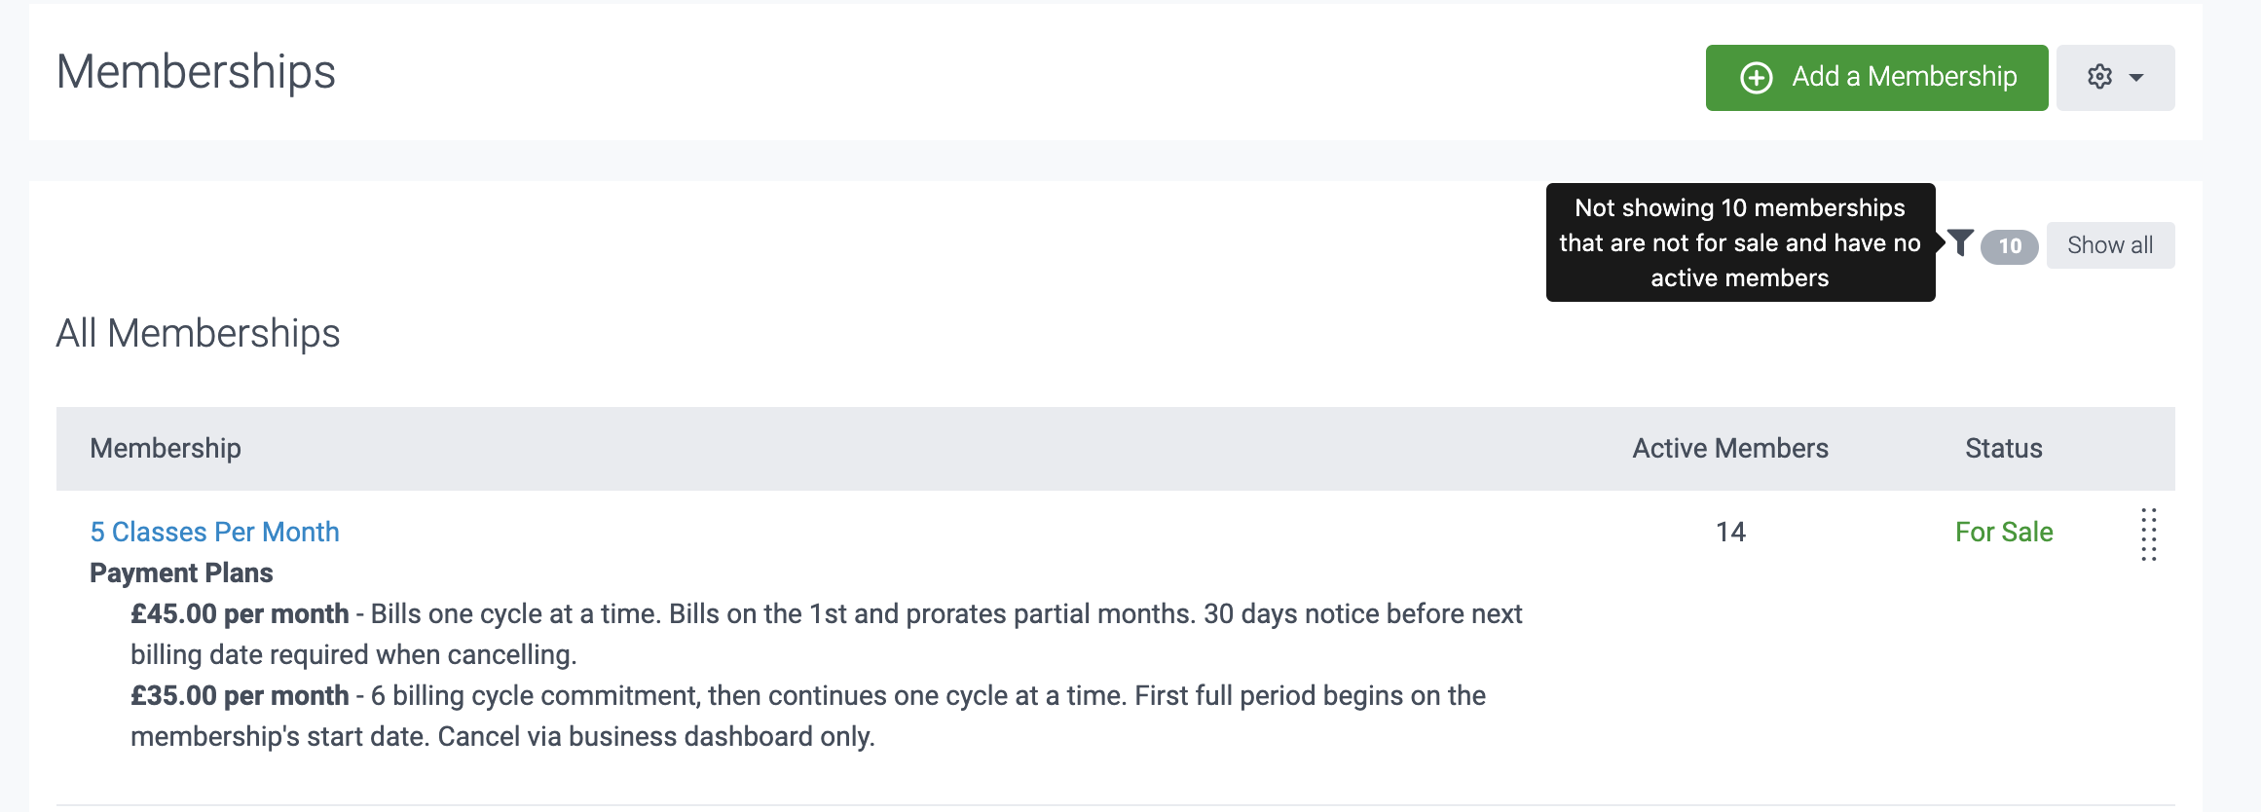Click the Add a Membership button
Viewport: 2261px width, 812px height.
pos(1875,78)
